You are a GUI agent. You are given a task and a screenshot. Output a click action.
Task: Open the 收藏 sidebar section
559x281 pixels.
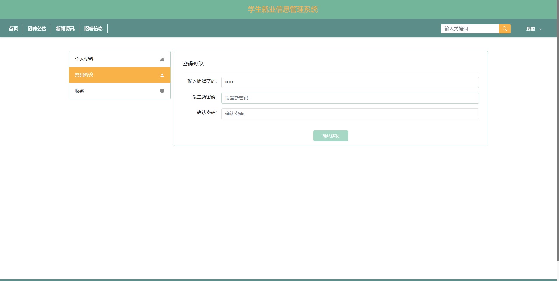[x=79, y=91]
